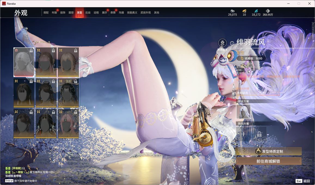Click the teal feather icon above 18,172

[x=256, y=11]
